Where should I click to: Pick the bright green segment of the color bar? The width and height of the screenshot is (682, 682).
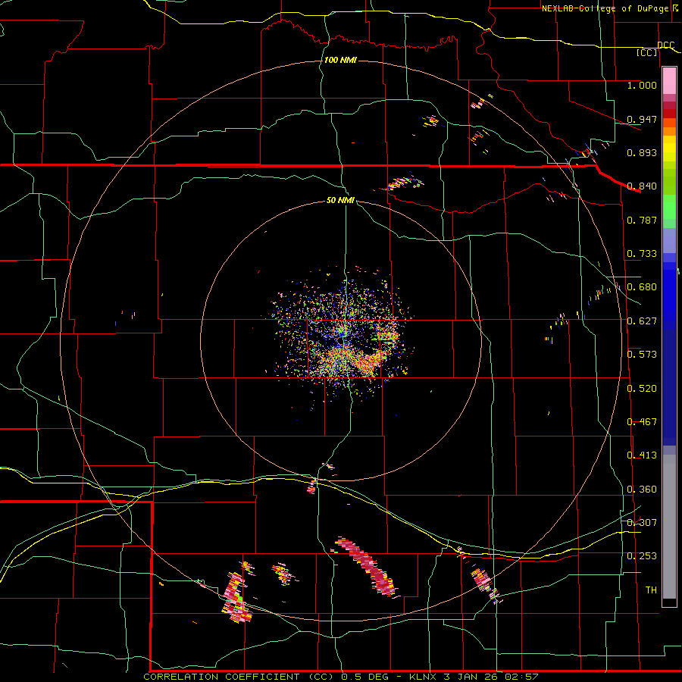[x=669, y=207]
